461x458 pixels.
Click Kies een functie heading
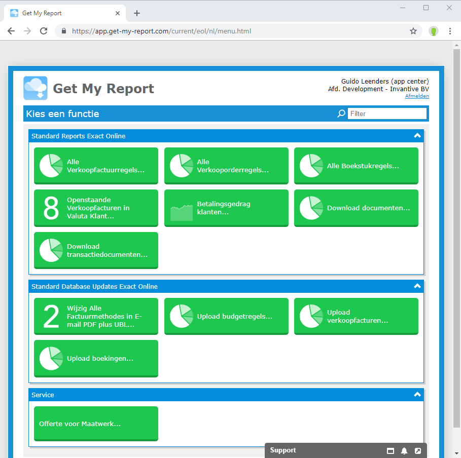pos(62,113)
